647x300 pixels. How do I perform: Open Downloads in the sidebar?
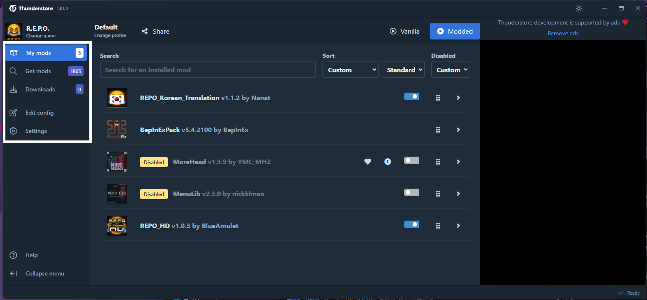click(x=46, y=89)
